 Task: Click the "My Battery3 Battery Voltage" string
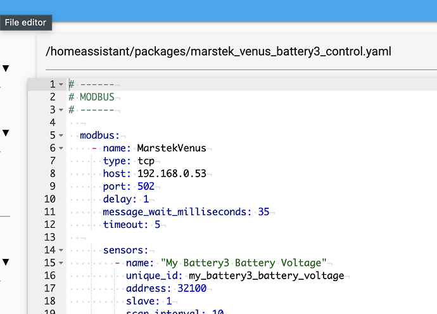(244, 263)
